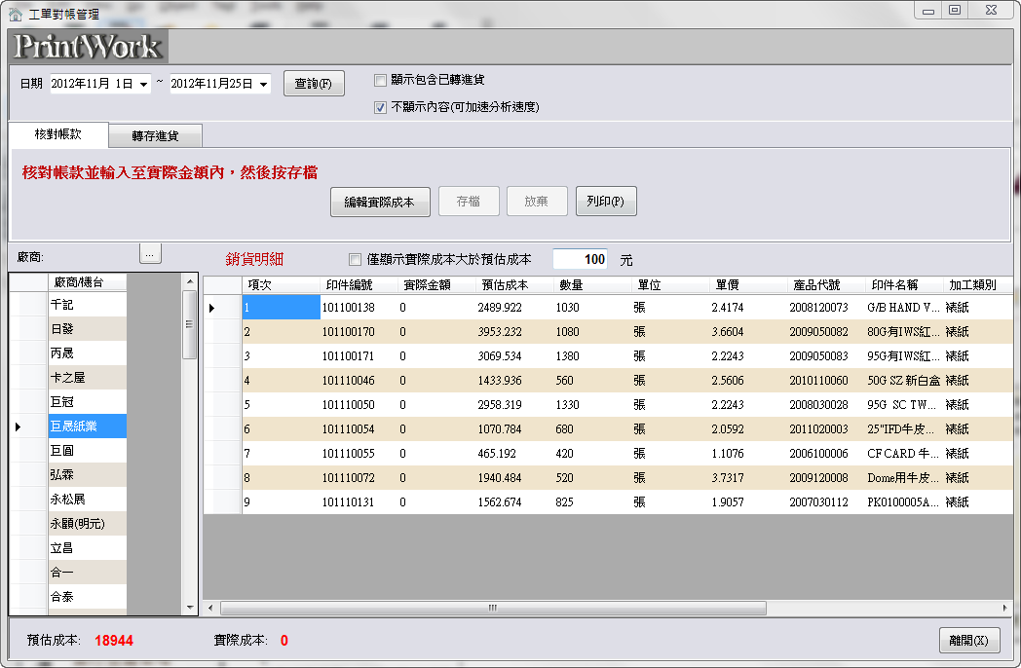Click the home icon in title bar
1021x668 pixels.
click(16, 14)
